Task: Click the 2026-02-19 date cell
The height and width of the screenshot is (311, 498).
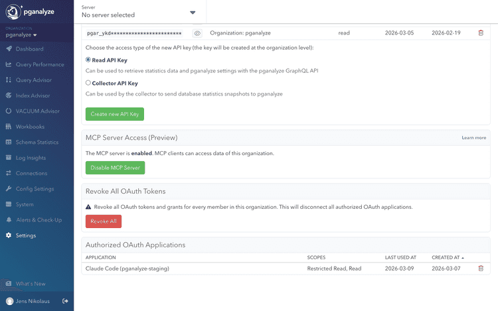Action: pyautogui.click(x=446, y=33)
